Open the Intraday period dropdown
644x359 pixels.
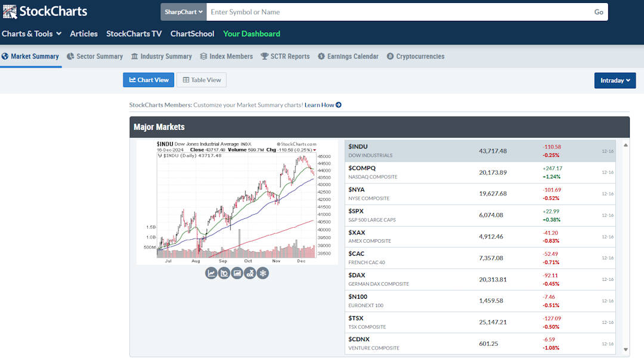pyautogui.click(x=615, y=81)
